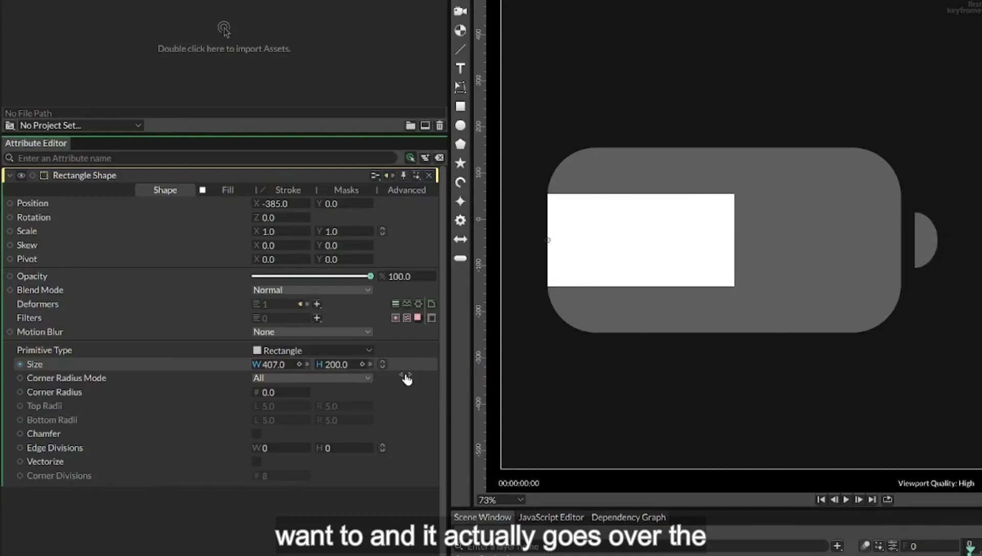Select the Polygon shape tool
Image resolution: width=982 pixels, height=556 pixels.
click(460, 144)
